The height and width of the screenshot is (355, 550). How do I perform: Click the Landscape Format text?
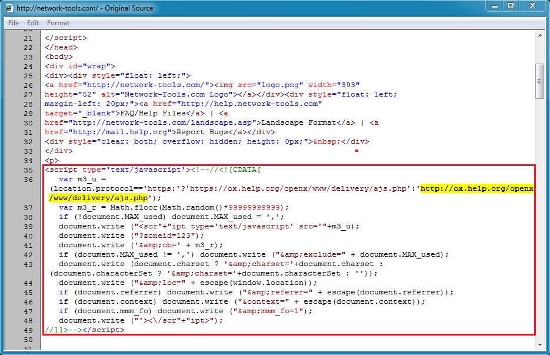click(299, 123)
